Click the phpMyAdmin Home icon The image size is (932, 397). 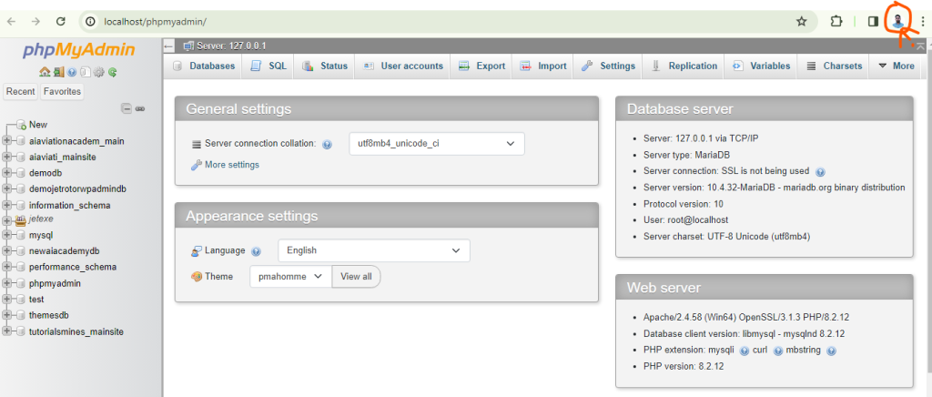tap(45, 72)
